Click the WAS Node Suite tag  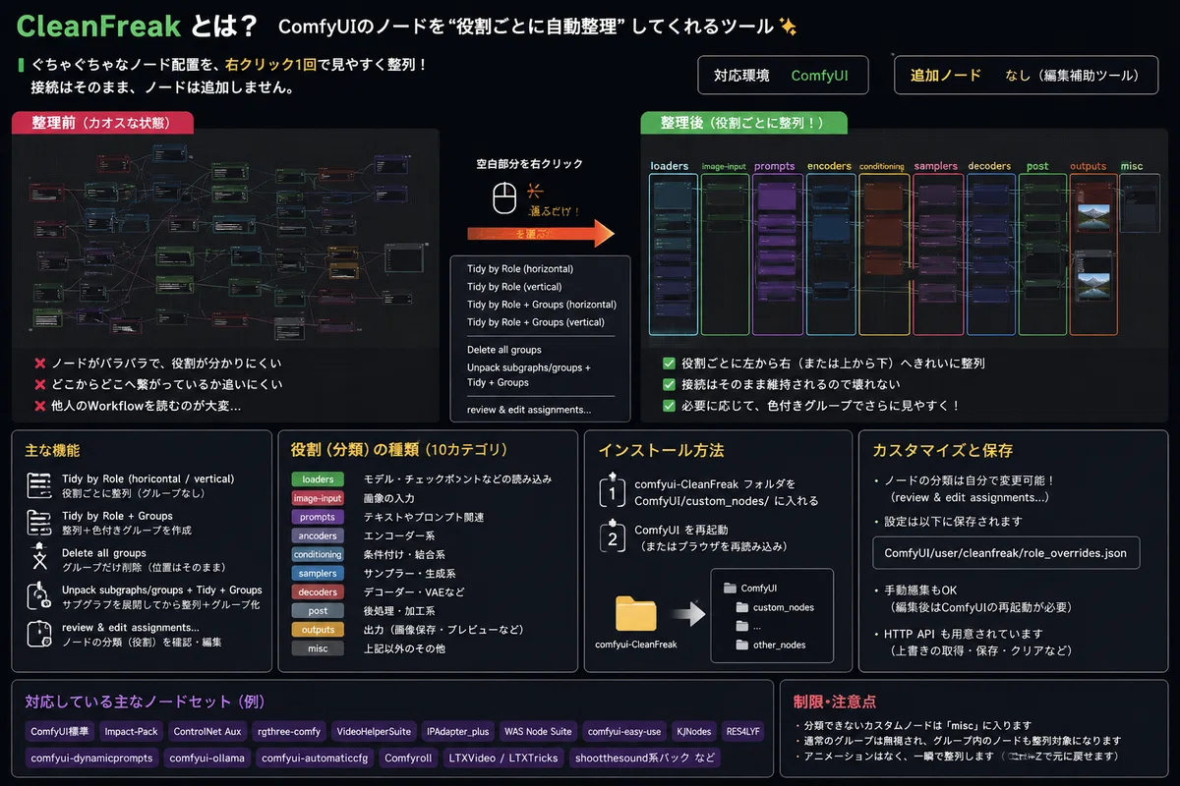538,731
